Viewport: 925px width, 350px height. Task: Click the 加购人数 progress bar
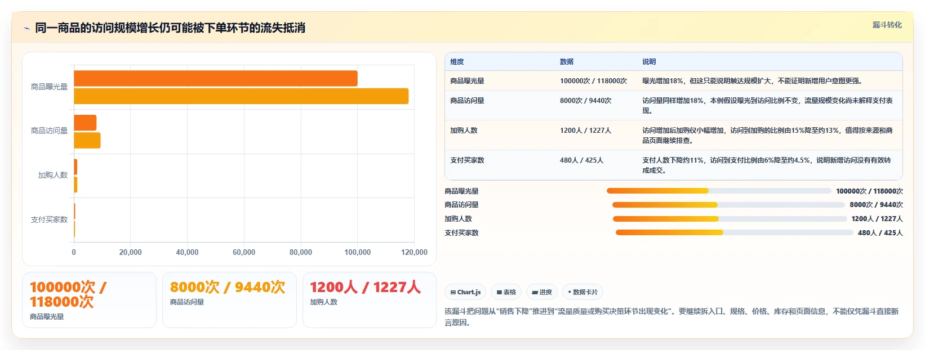coord(730,219)
